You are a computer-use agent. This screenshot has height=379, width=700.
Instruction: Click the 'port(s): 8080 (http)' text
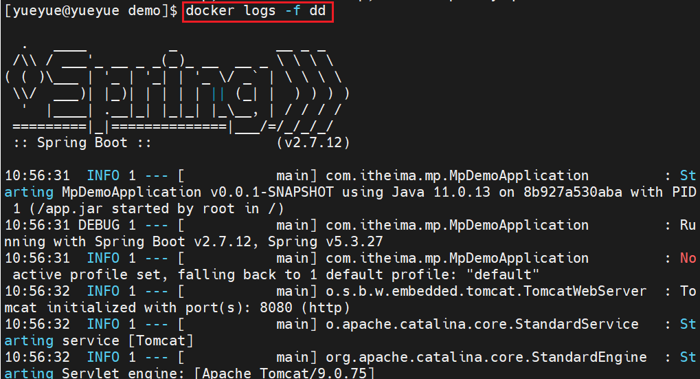267,307
